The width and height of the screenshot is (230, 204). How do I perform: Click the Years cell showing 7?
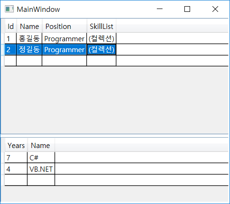pos(16,158)
